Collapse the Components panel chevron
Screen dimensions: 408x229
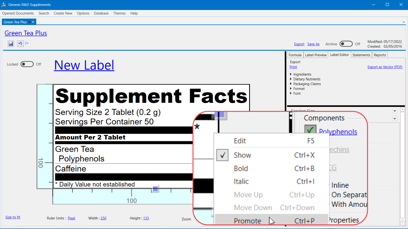tap(395, 118)
